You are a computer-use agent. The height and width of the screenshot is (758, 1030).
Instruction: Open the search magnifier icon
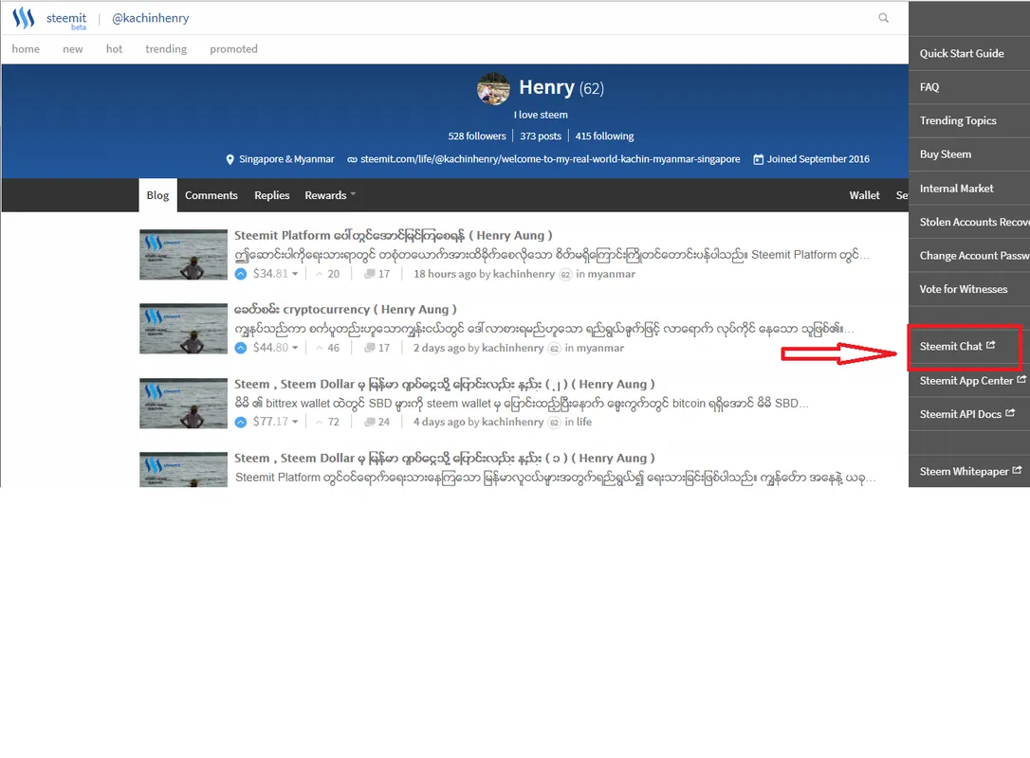[884, 18]
